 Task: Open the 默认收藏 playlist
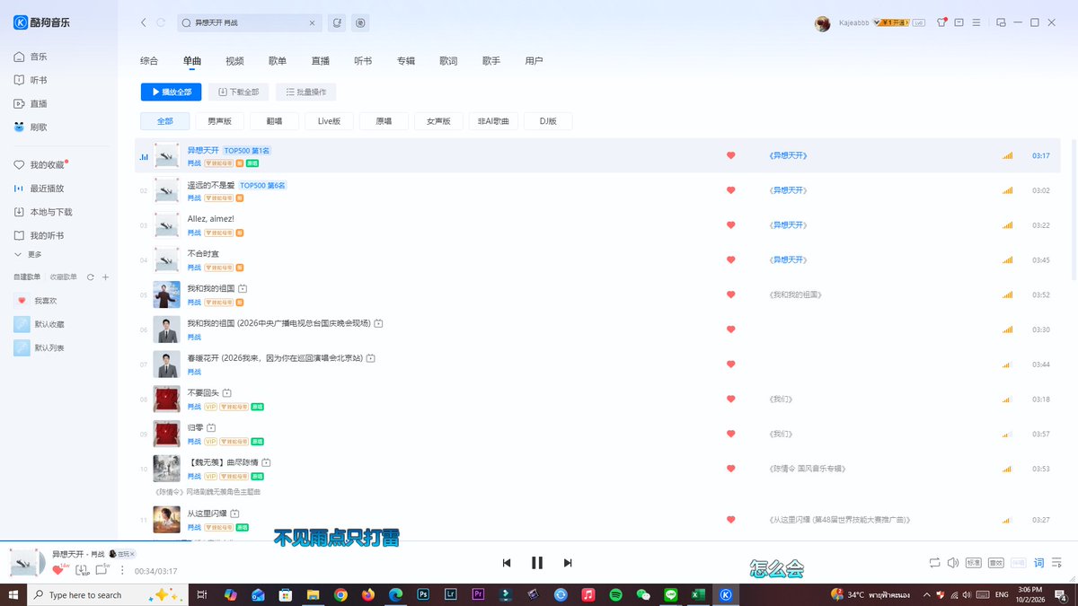click(x=40, y=324)
